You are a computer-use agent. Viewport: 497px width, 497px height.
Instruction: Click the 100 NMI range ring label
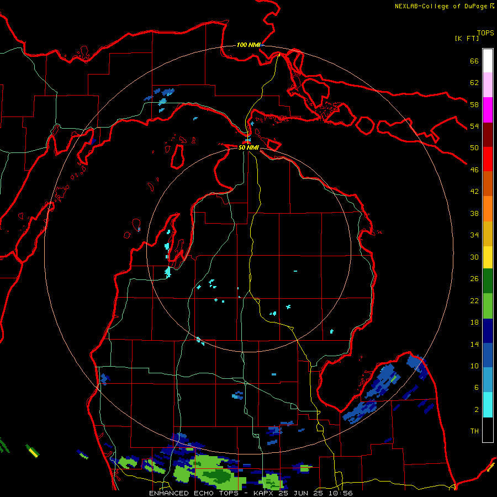(248, 45)
